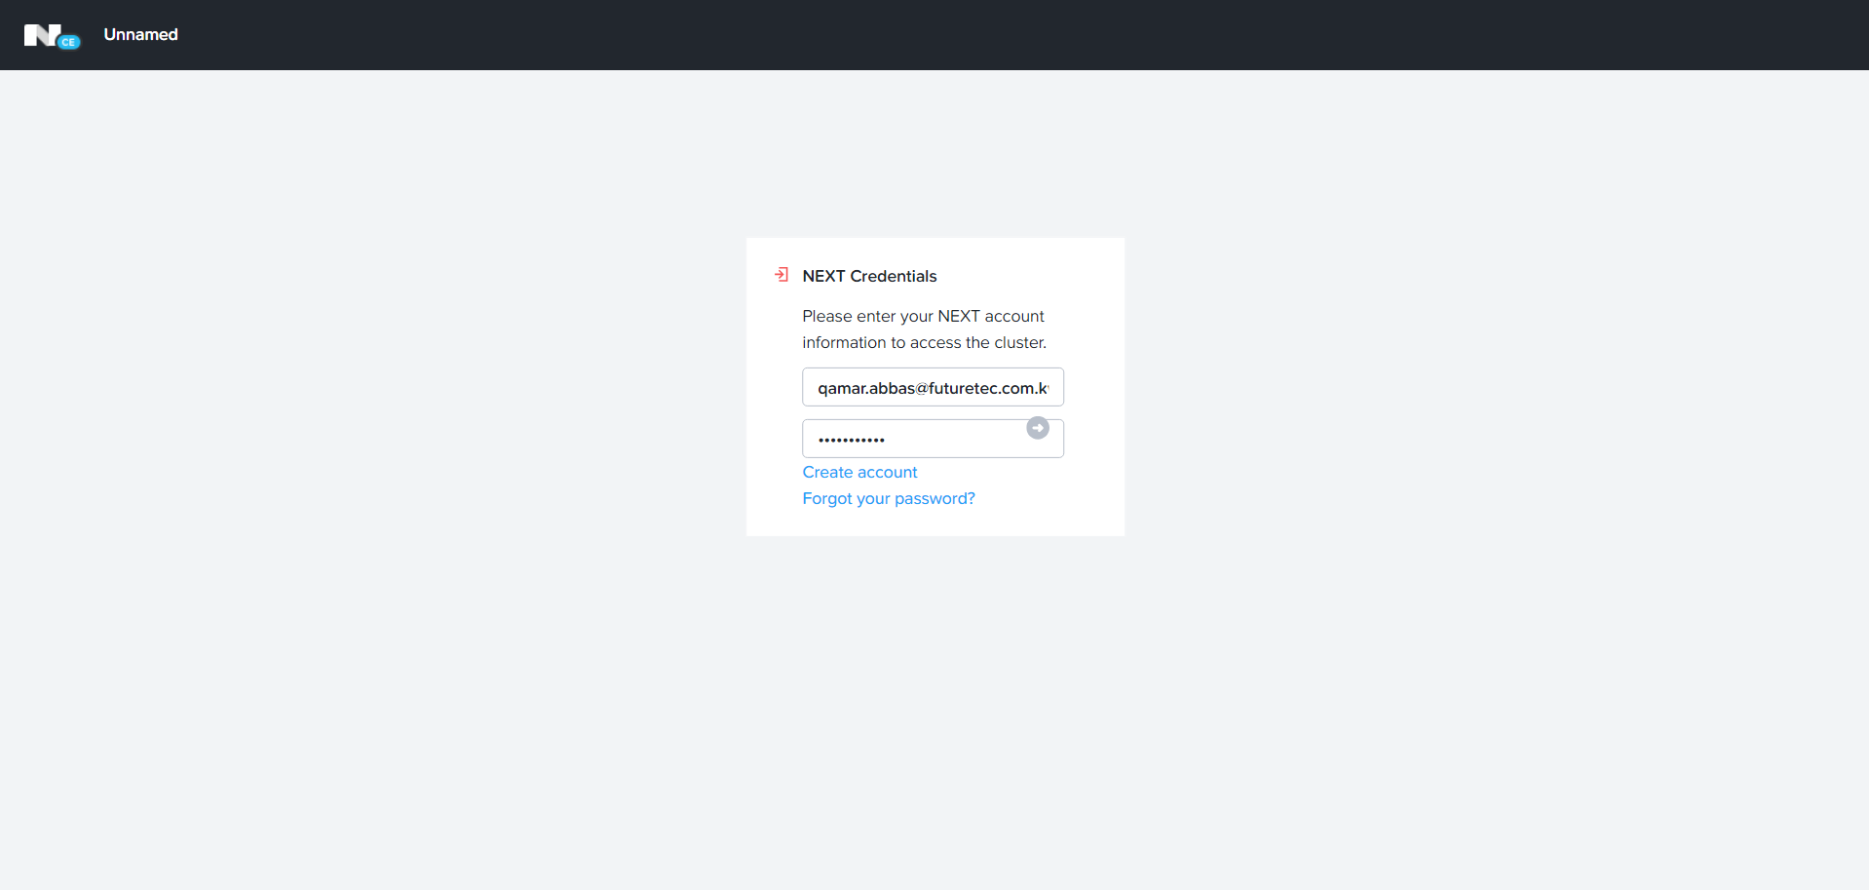This screenshot has height=890, width=1869.
Task: Click the 'Please enter your NEXT account' text
Action: click(923, 316)
